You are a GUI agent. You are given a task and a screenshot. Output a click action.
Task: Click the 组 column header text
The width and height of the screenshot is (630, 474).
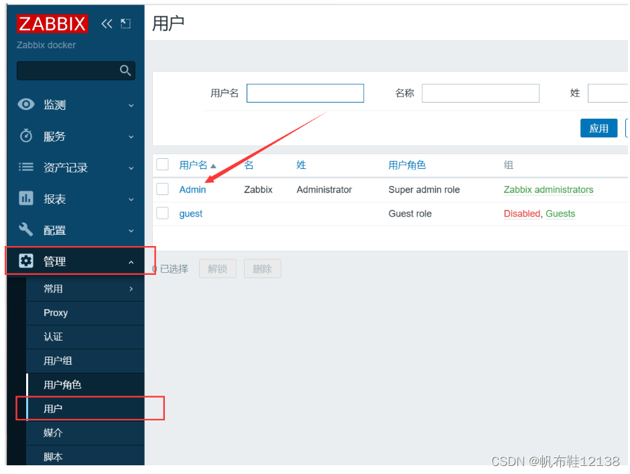click(508, 165)
